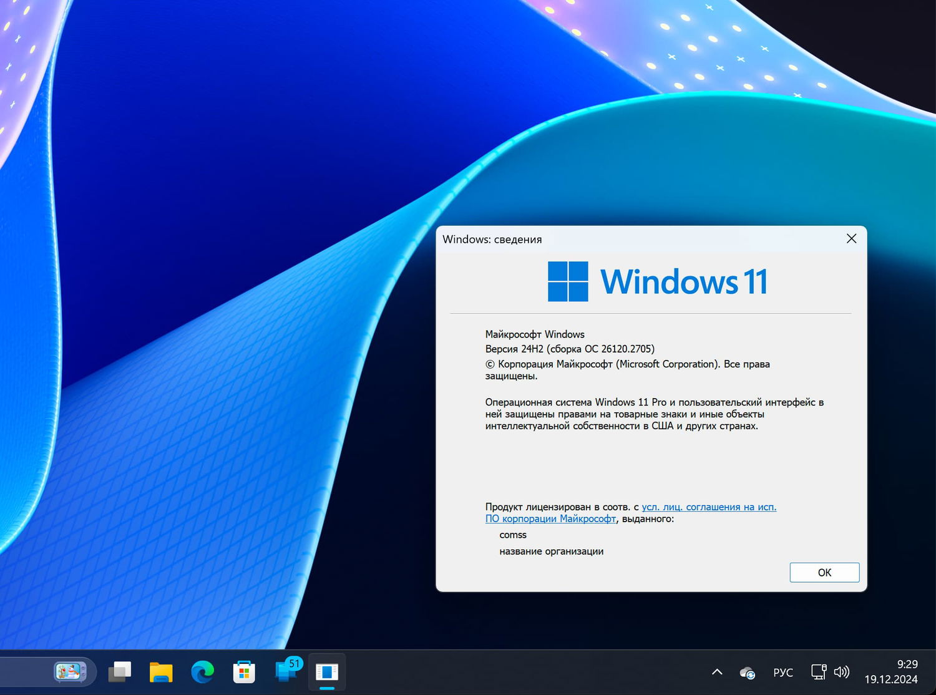936x695 pixels.
Task: Expand the hidden tray icons chevron
Action: pos(716,672)
